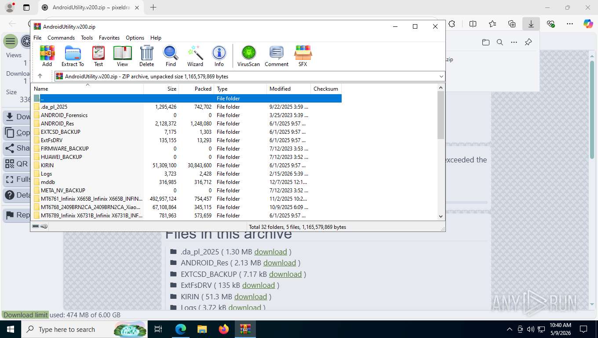This screenshot has height=338, width=598.
Task: Click the Delete trash can icon
Action: (146, 56)
